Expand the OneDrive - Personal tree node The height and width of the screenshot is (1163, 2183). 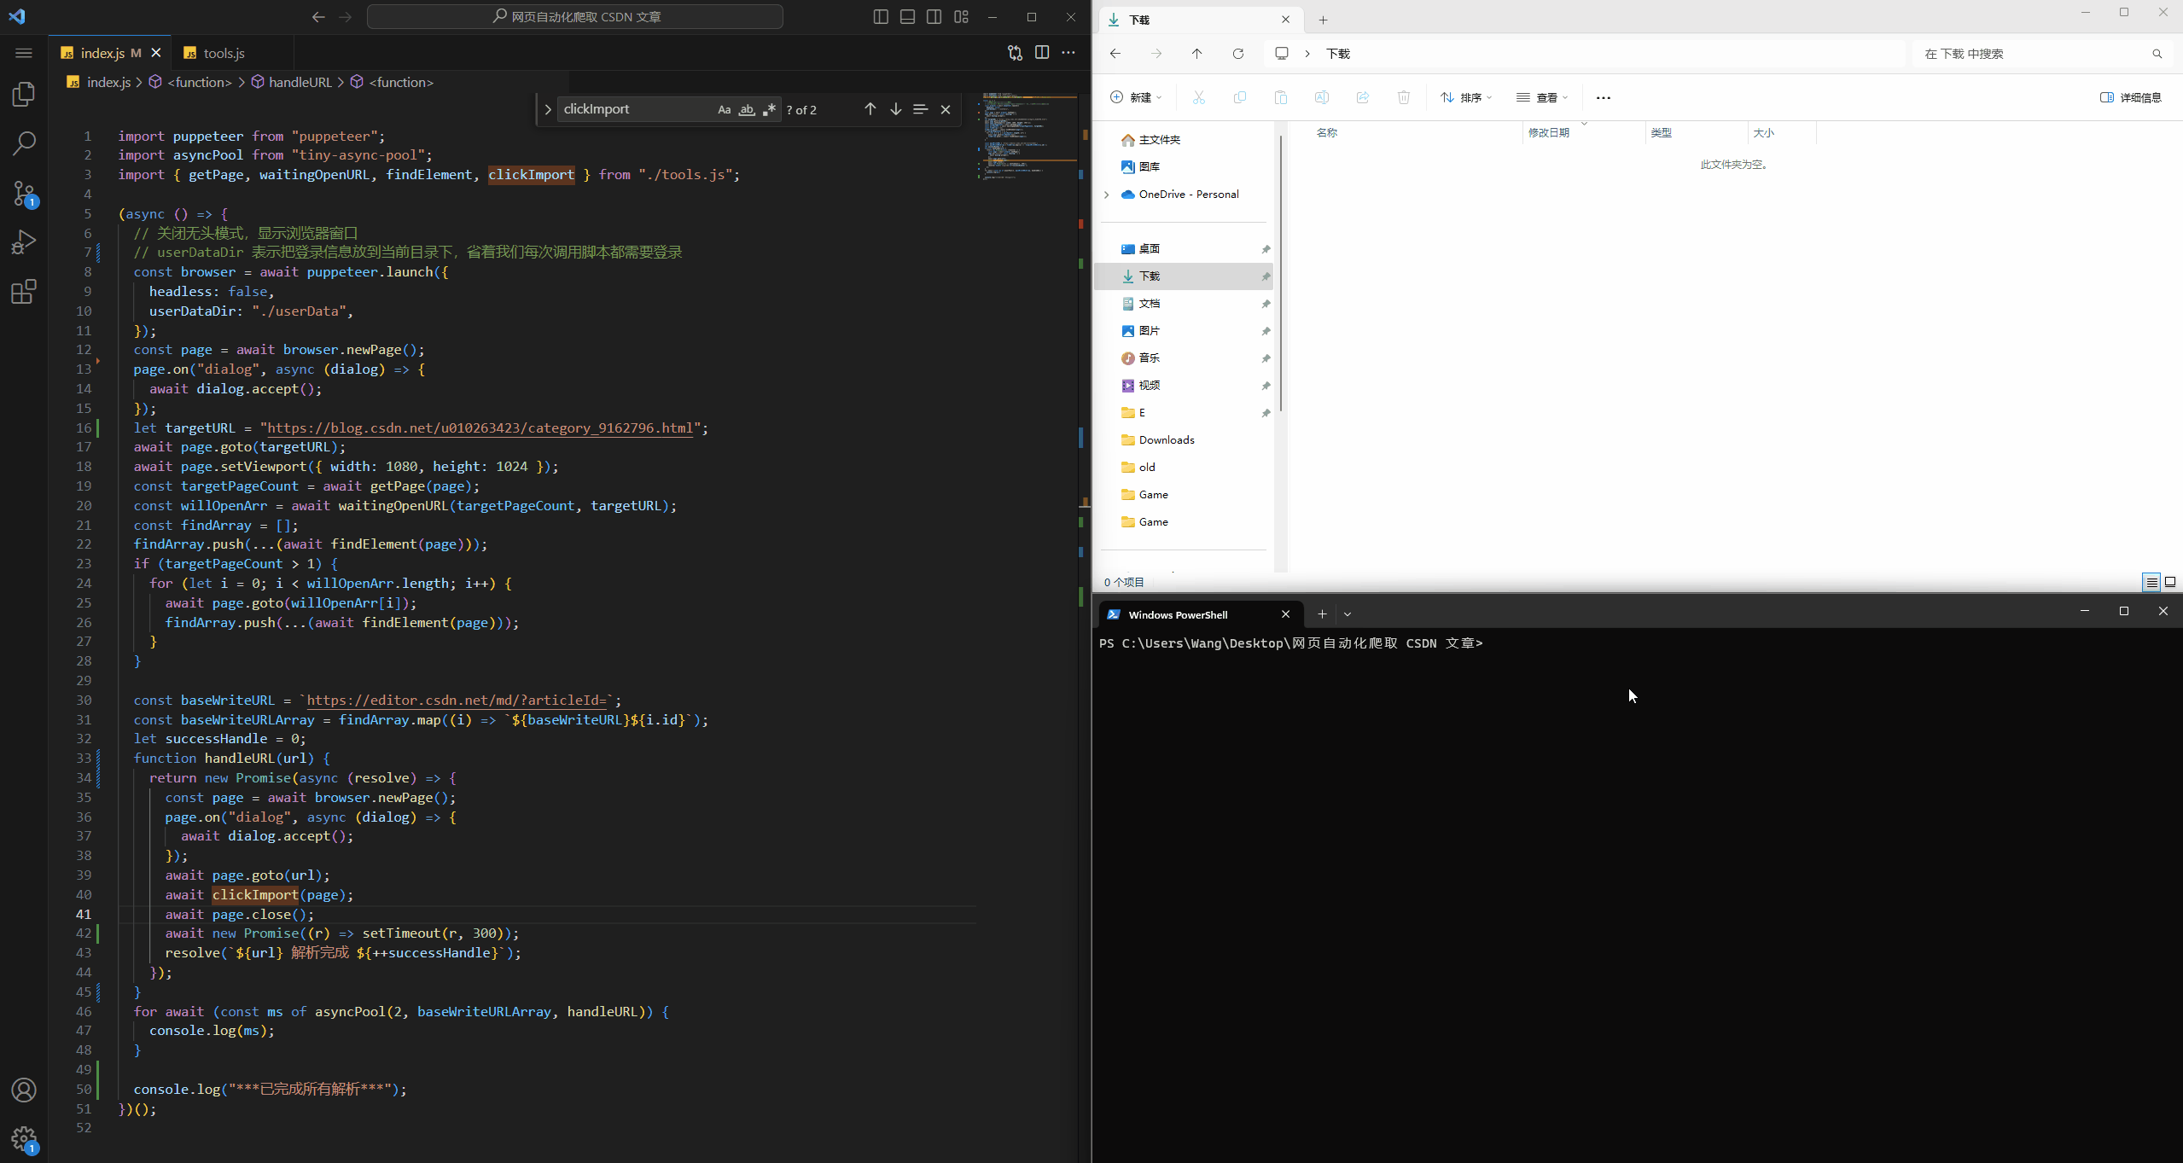(1107, 195)
